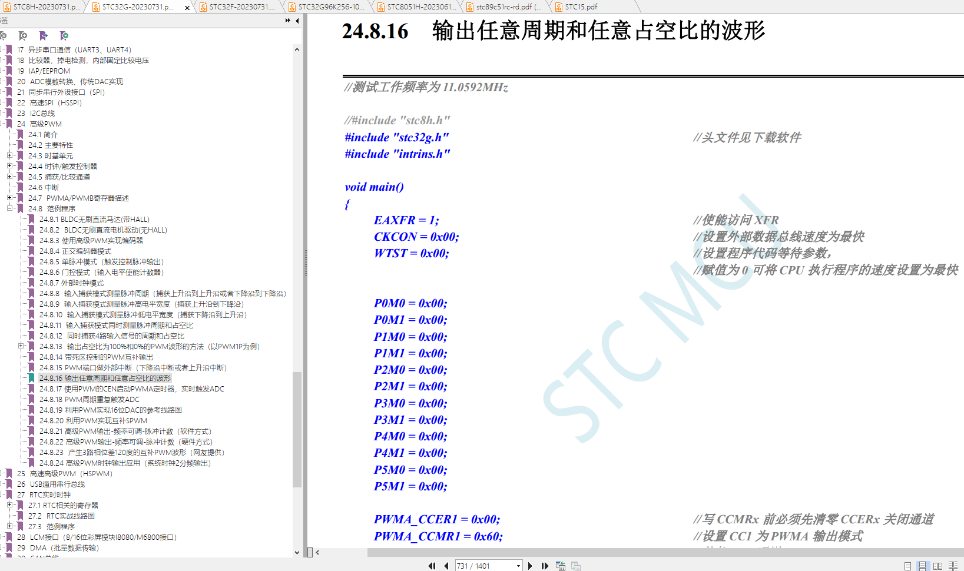
Task: Switch to continuous facing view
Action: pyautogui.click(x=953, y=566)
